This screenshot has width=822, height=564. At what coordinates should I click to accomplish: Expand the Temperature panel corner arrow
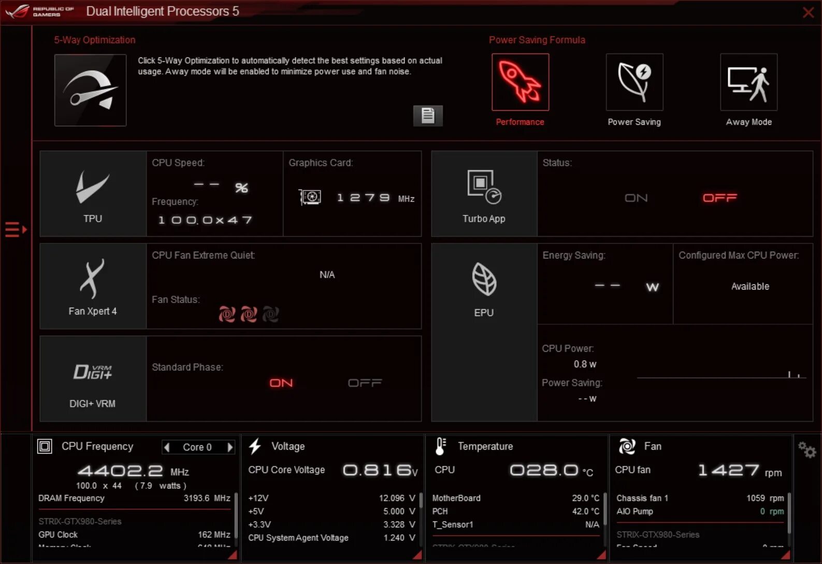(x=601, y=555)
